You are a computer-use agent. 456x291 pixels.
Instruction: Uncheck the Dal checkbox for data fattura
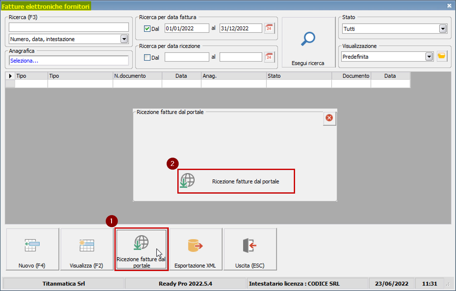(x=147, y=29)
